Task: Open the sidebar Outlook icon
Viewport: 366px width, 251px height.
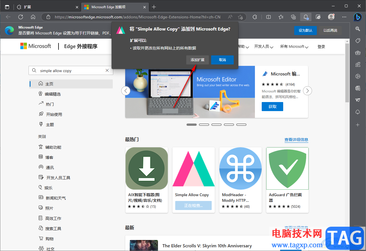Action: pos(358,88)
